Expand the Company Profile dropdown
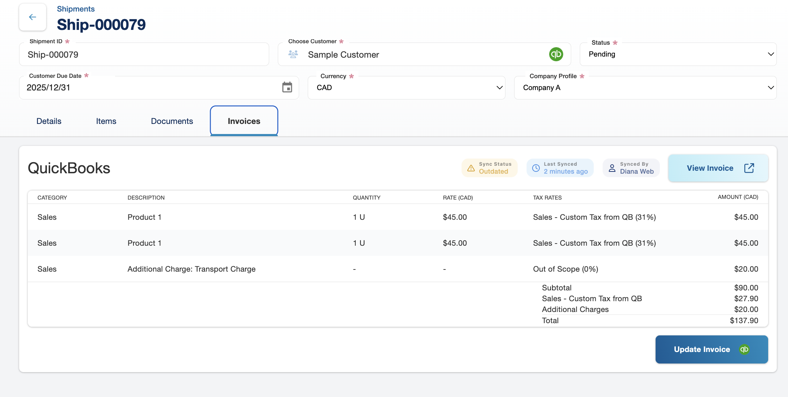This screenshot has width=788, height=397. coord(771,88)
